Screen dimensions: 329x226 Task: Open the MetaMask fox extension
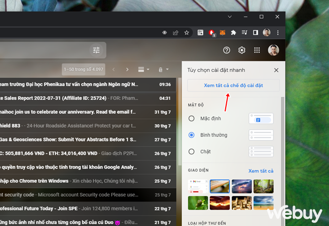tap(223, 32)
